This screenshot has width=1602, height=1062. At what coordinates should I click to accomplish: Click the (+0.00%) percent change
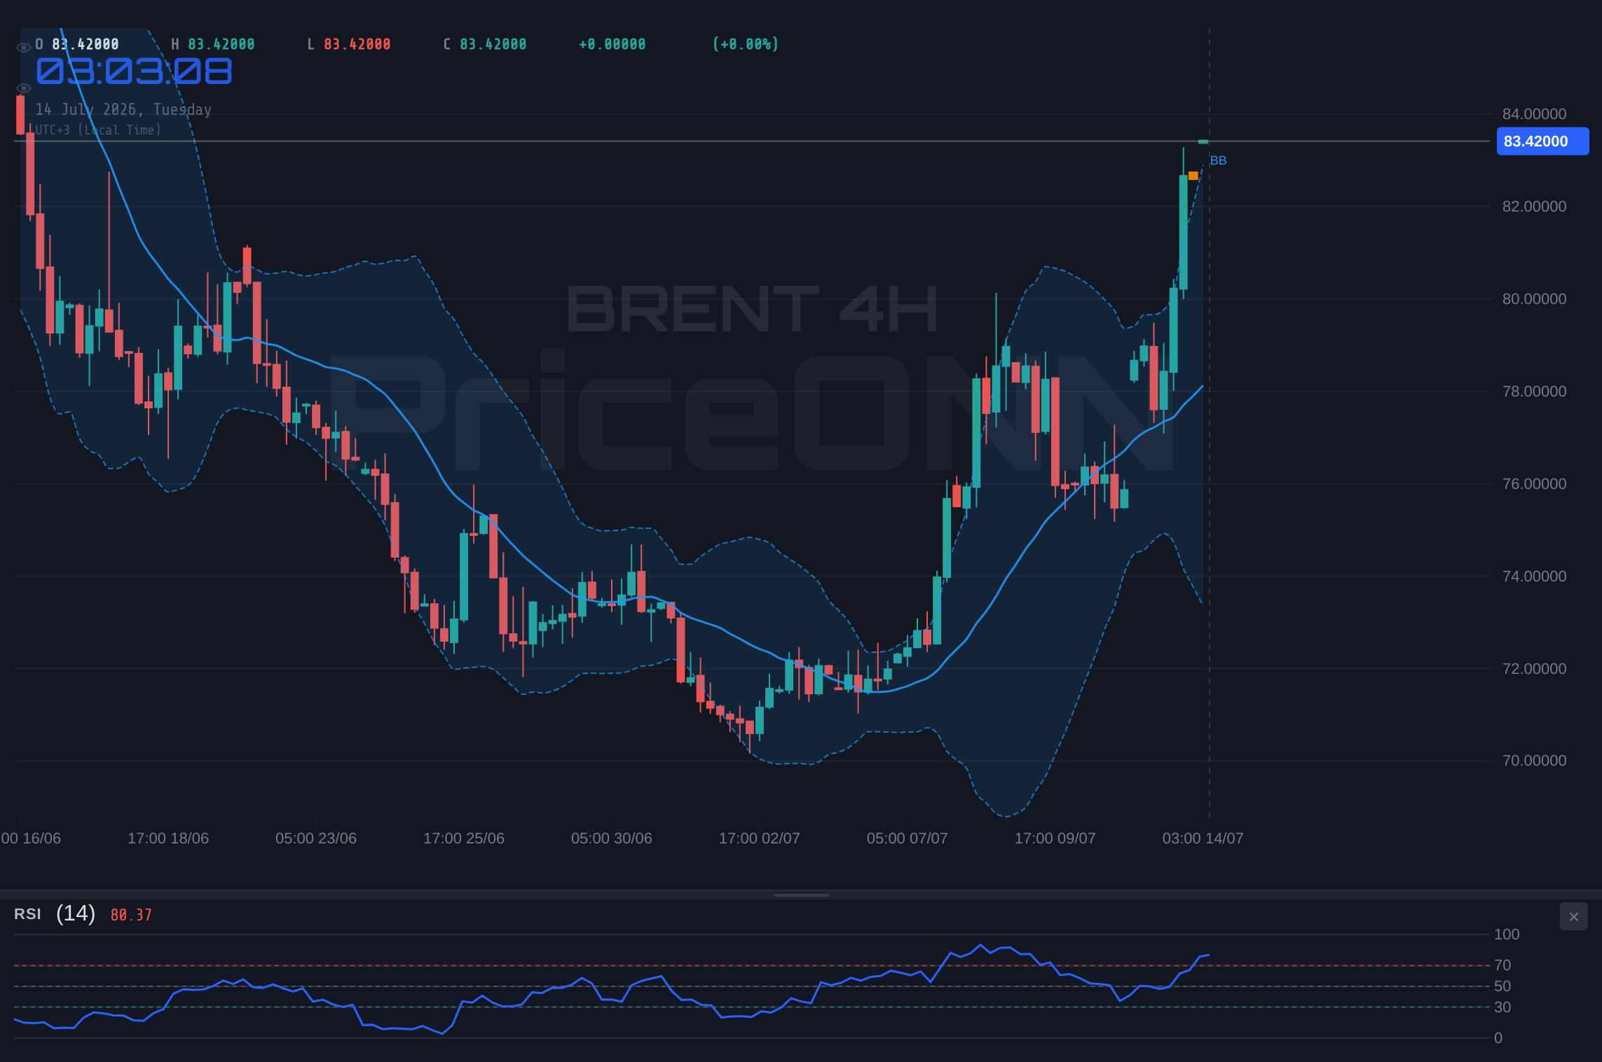click(746, 44)
